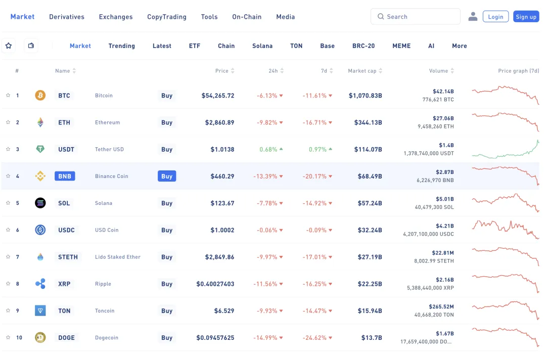Click the Buy button for Bitcoin
Image resolution: width=546 pixels, height=352 pixels.
click(x=167, y=95)
